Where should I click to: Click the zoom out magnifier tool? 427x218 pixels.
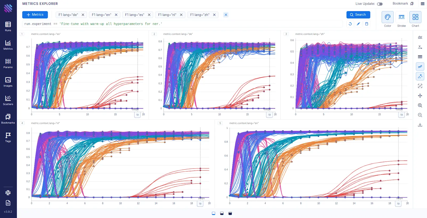tap(420, 115)
